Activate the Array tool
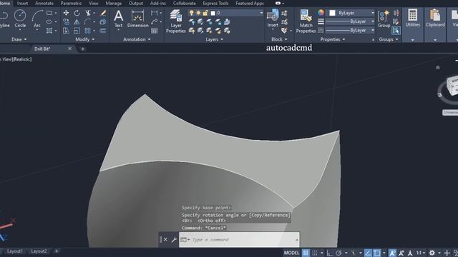Viewport: 458px width, 257px height. click(x=87, y=31)
